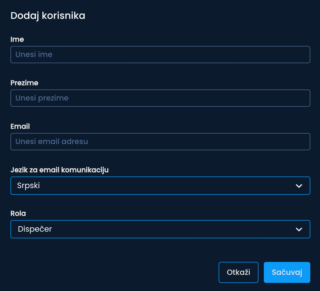
Task: Expand the Rola combo box
Action: pos(160,229)
